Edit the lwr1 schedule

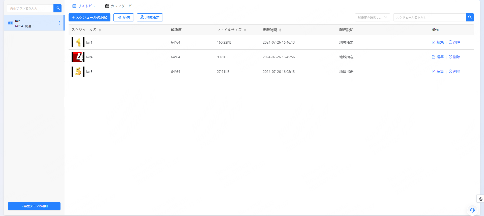point(438,42)
